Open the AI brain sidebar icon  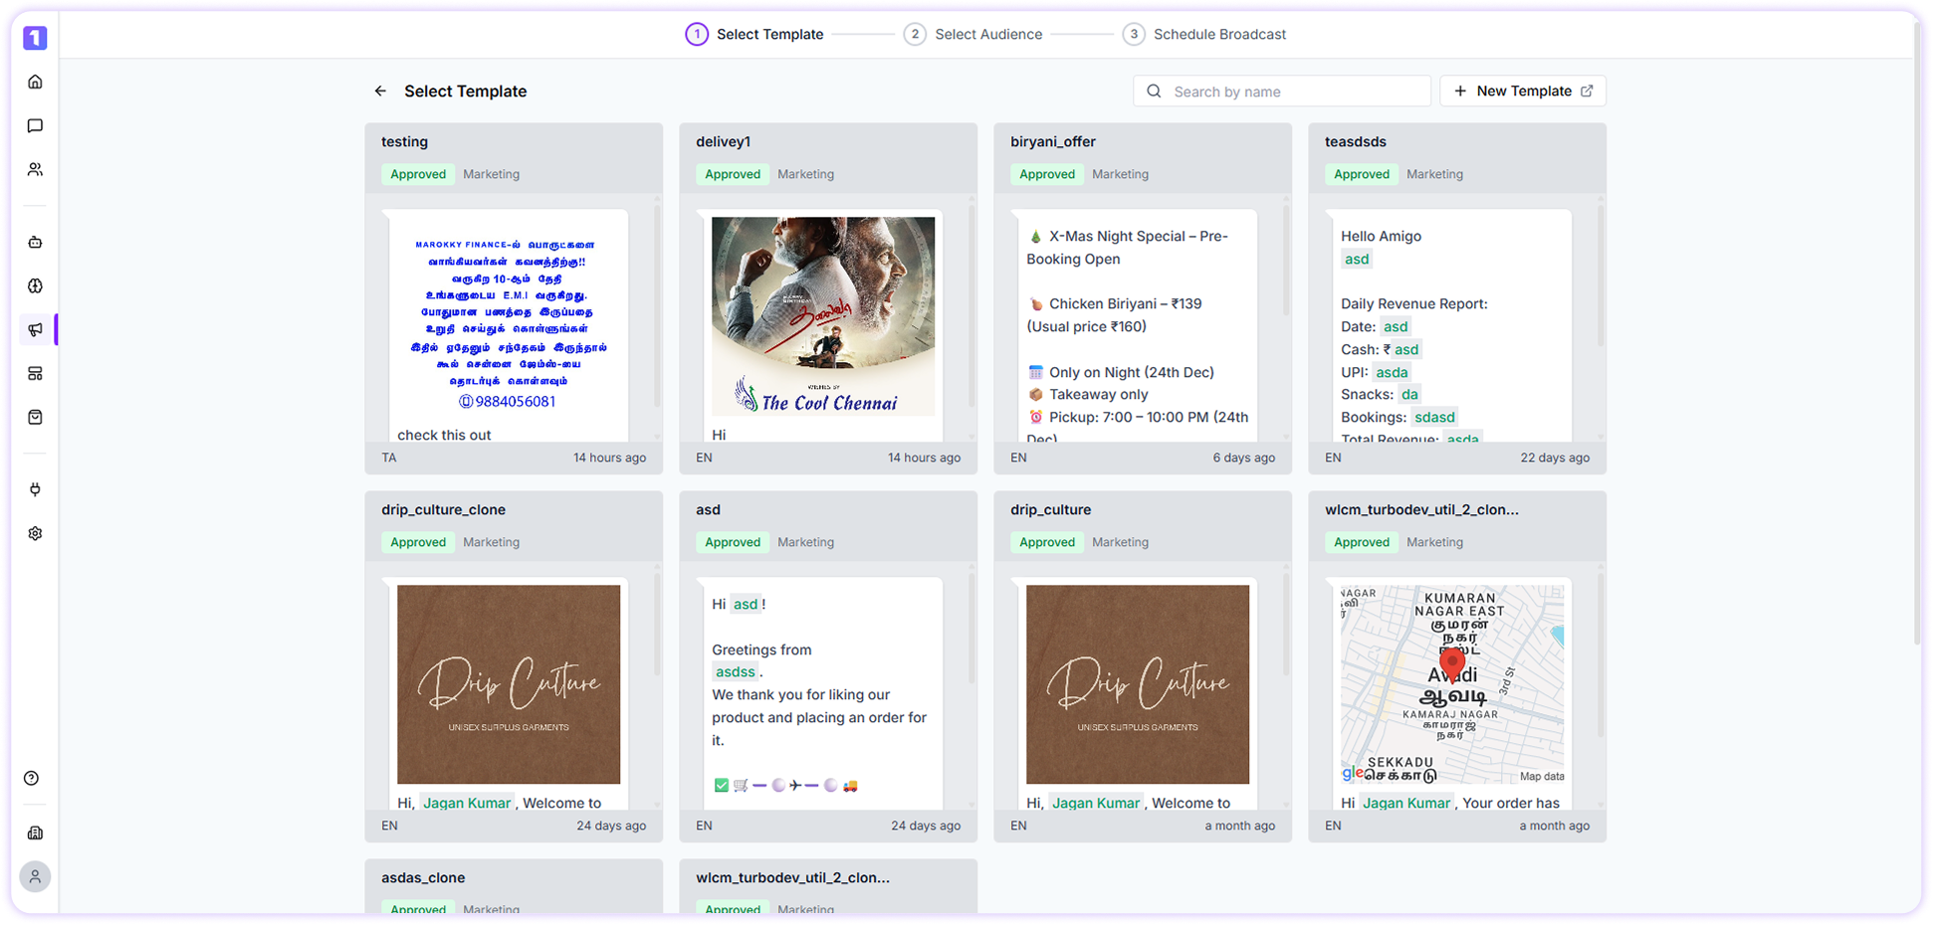35,285
